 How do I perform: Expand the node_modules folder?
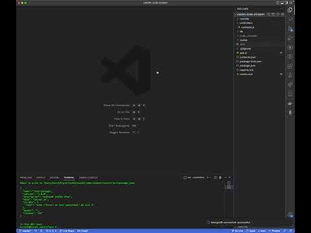(x=248, y=36)
